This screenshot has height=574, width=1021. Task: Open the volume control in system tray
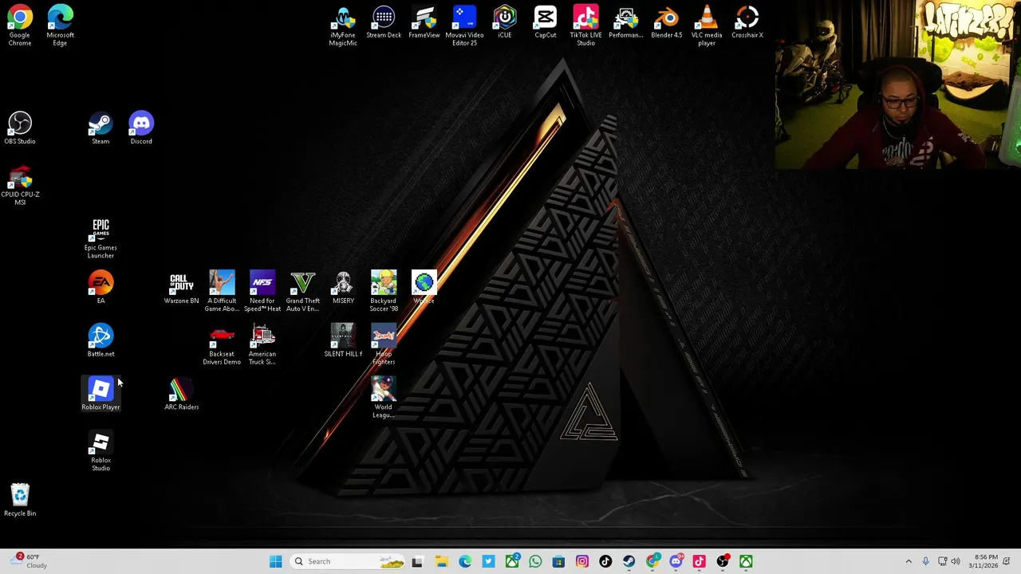click(x=956, y=561)
